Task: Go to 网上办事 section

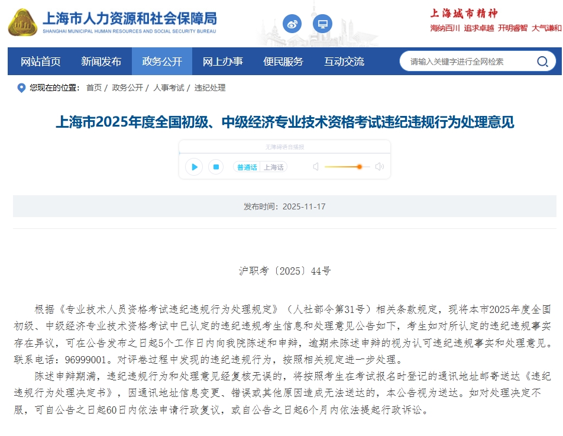Action: [223, 62]
